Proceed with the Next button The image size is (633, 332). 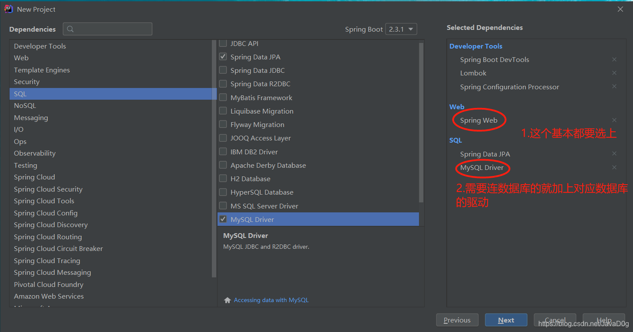506,320
